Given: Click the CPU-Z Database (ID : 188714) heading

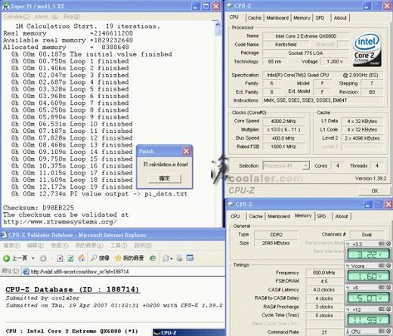Looking at the screenshot, I should 72,289.
